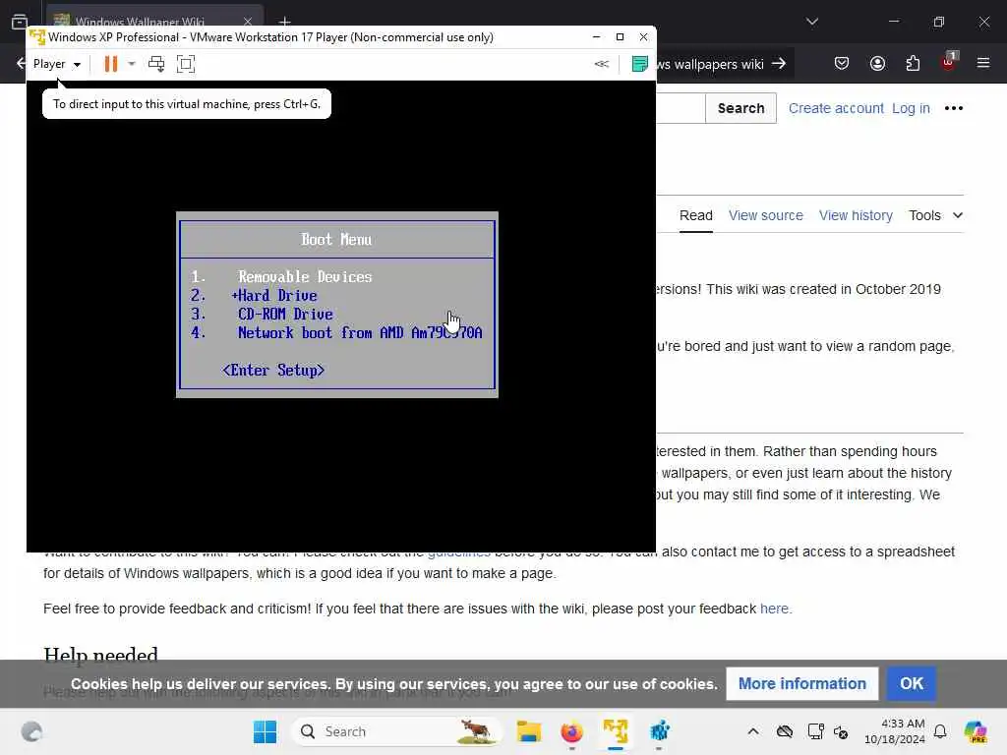The image size is (1007, 755).
Task: Select Hard Drive boot option
Action: pos(275,295)
